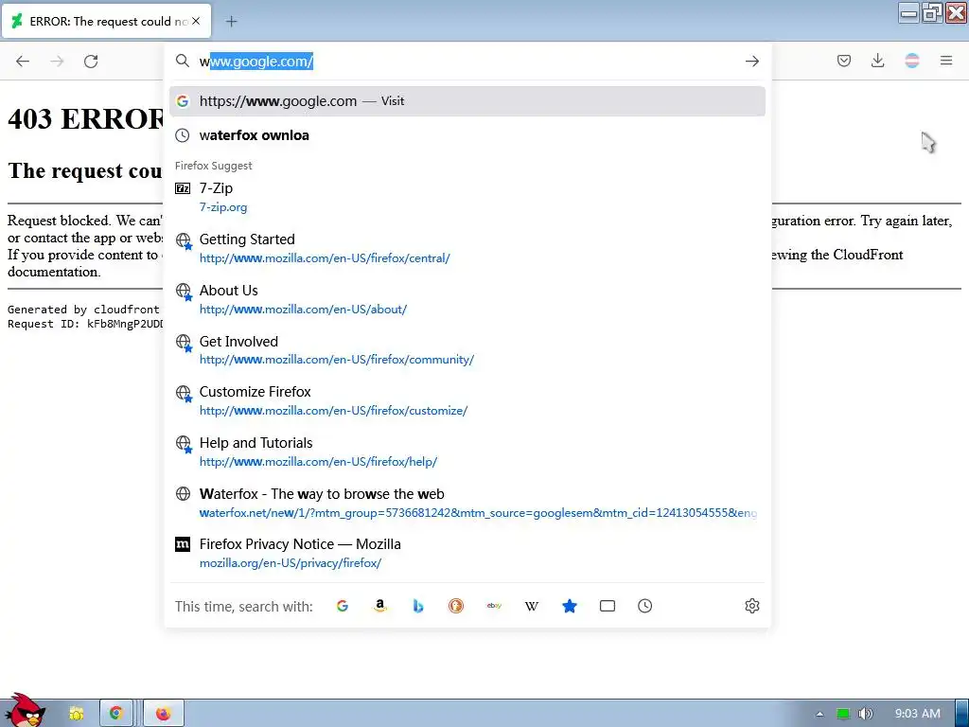969x727 pixels.
Task: Search in bookmarks with the star icon
Action: pyautogui.click(x=569, y=606)
